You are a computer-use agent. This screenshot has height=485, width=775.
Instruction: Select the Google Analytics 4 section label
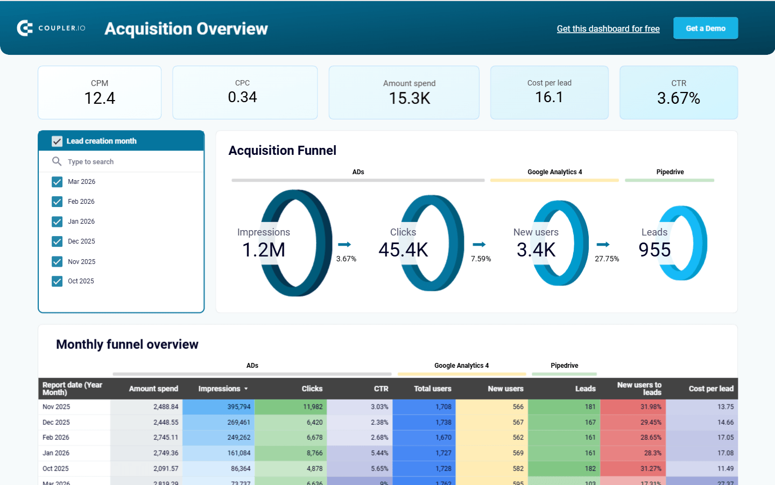point(555,172)
